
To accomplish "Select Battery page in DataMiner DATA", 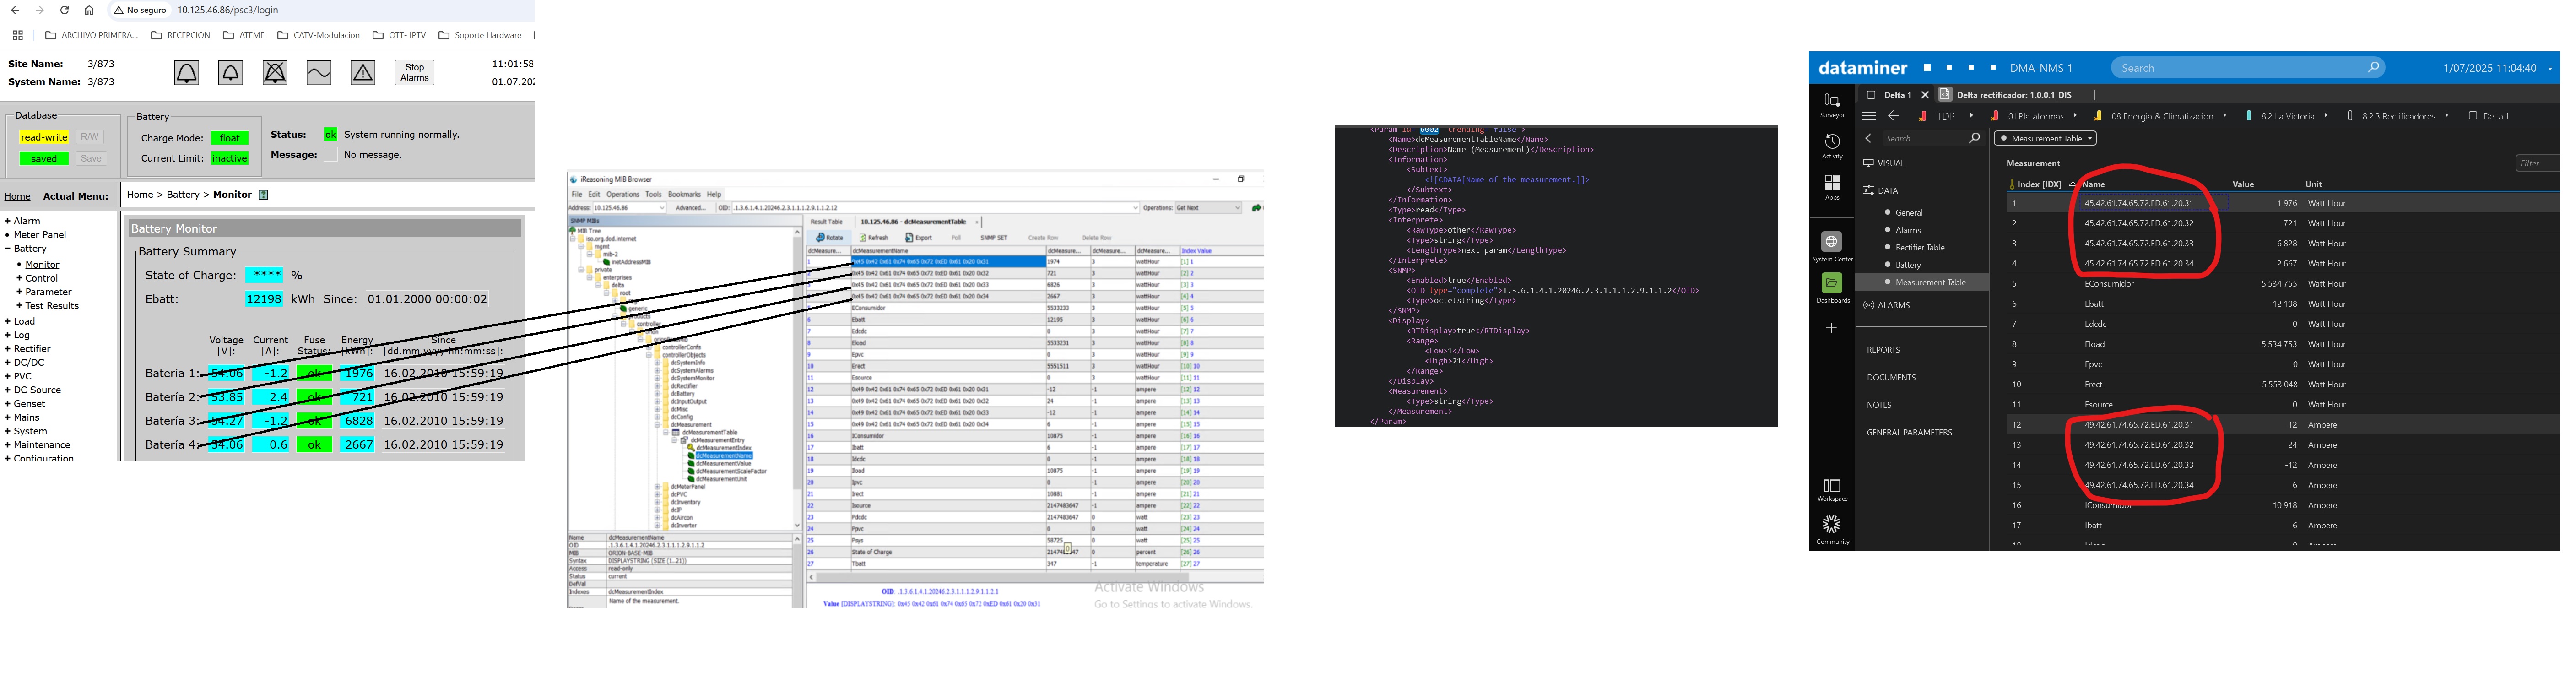I will point(1908,265).
